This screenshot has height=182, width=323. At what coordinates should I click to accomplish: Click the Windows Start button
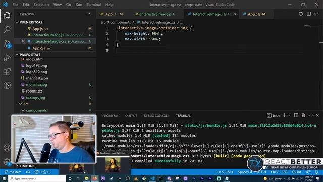point(4,178)
